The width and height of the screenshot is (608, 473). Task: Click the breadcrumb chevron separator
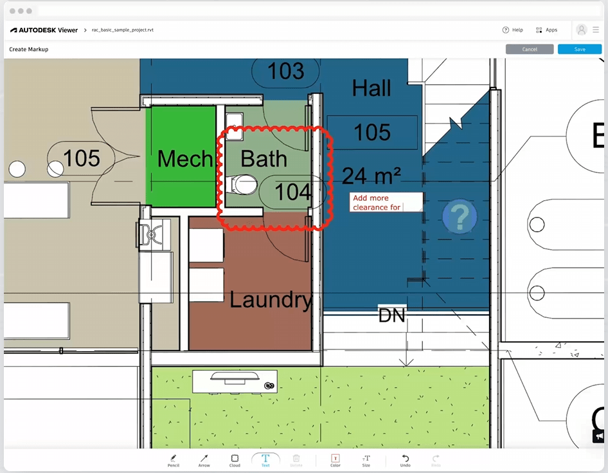(85, 30)
